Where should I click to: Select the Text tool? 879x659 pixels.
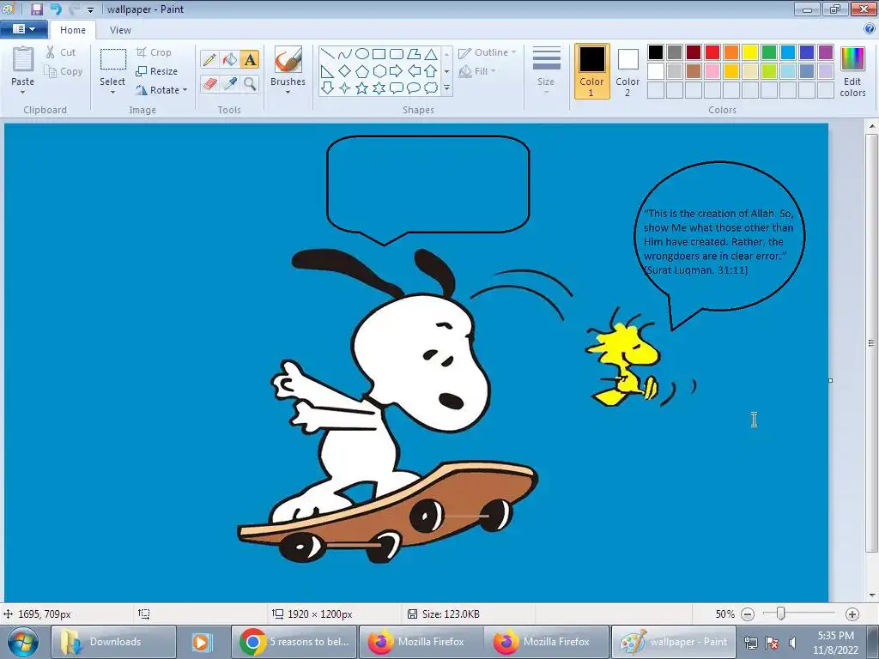click(250, 59)
